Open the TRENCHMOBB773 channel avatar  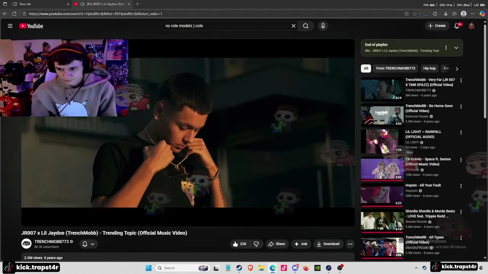pyautogui.click(x=26, y=244)
